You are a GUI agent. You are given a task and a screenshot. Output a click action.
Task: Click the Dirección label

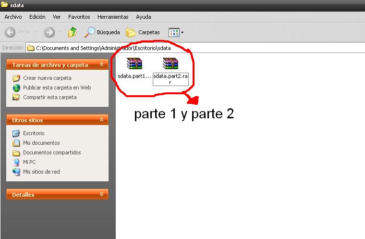[x=13, y=48]
